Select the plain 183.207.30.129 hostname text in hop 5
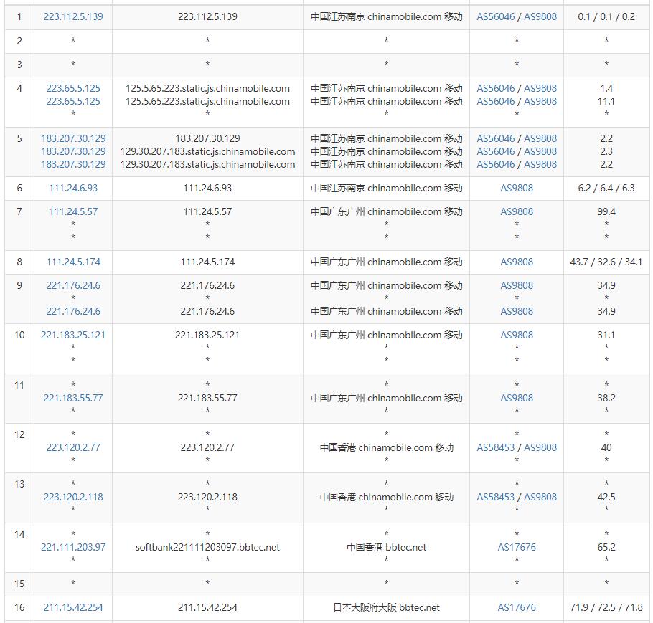 point(207,138)
